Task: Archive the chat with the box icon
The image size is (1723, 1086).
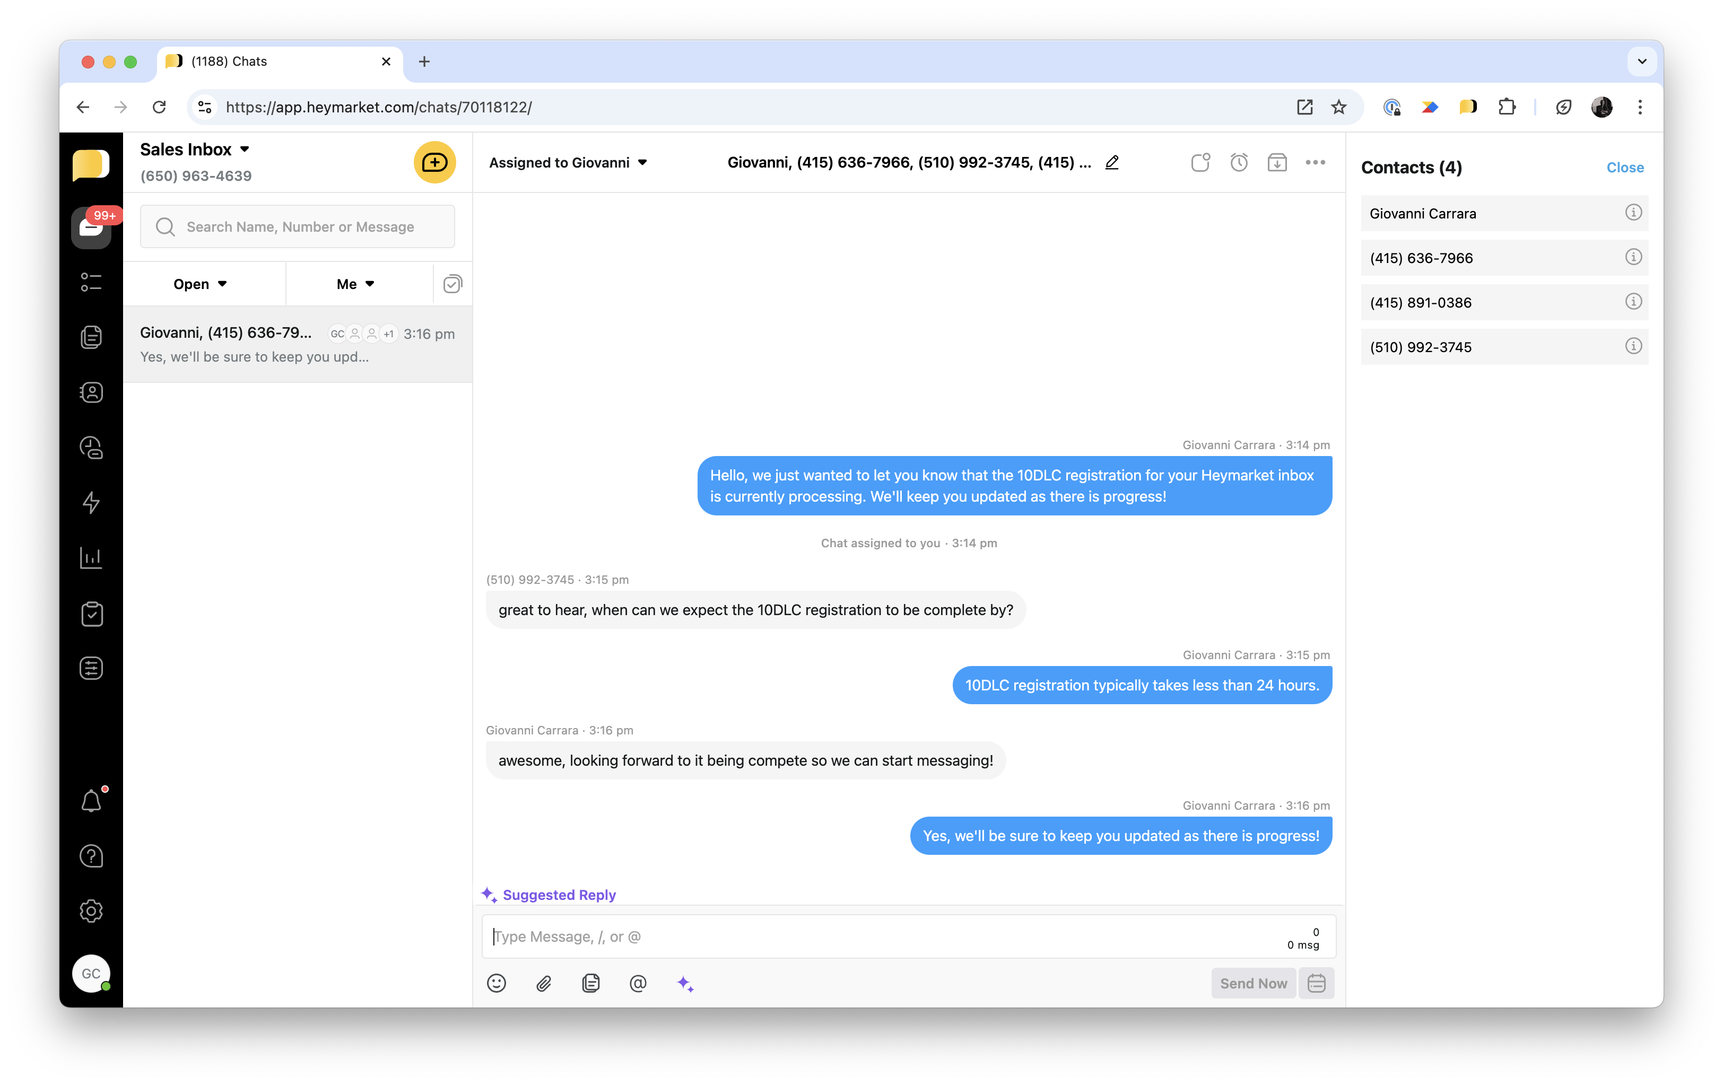Action: pyautogui.click(x=1276, y=162)
